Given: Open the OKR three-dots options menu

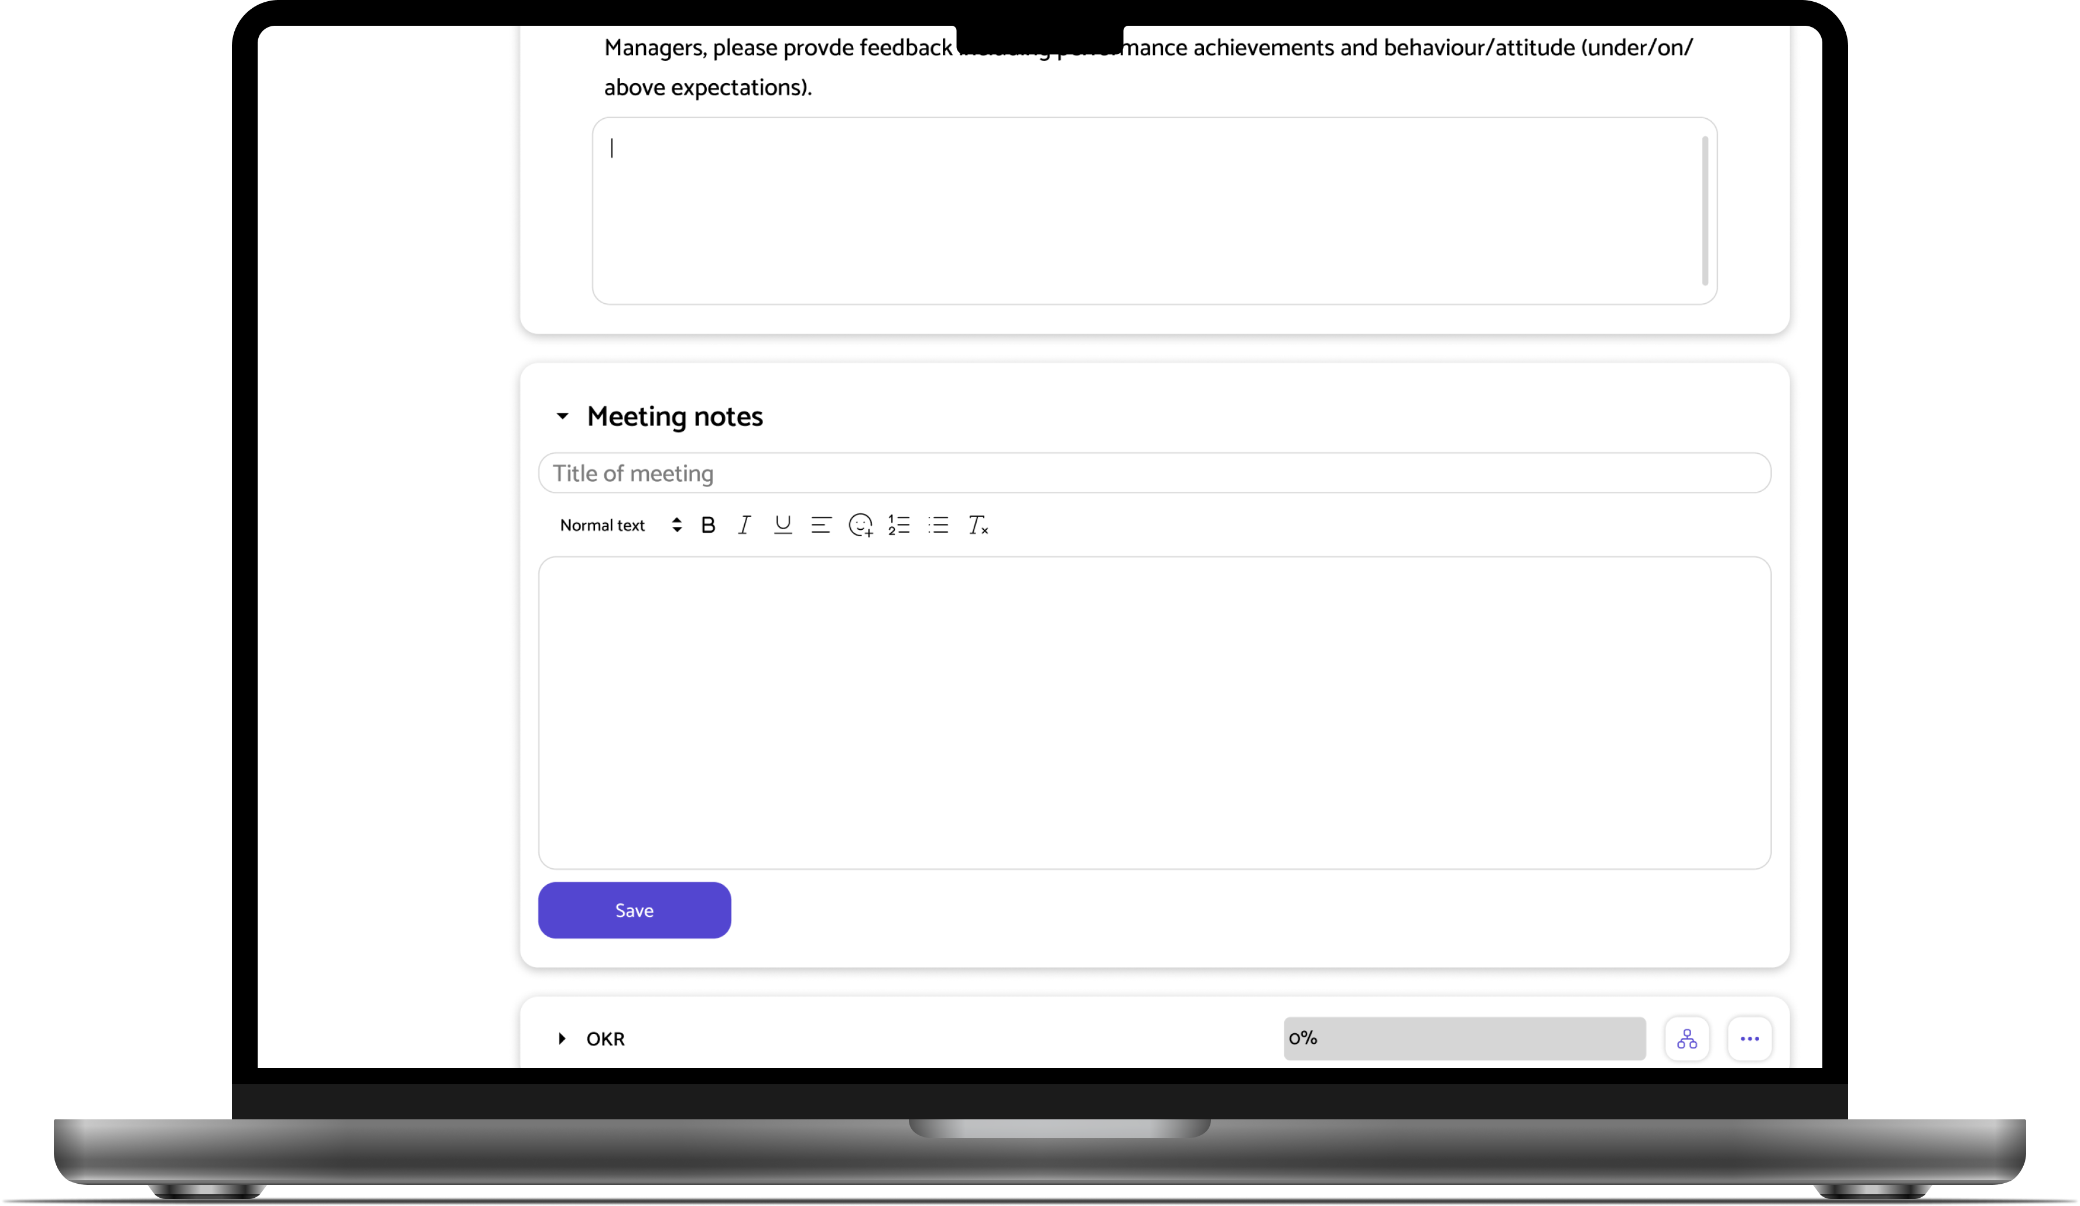Looking at the screenshot, I should [x=1749, y=1039].
